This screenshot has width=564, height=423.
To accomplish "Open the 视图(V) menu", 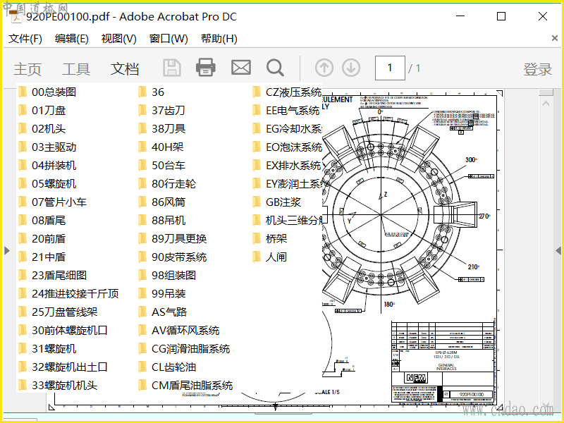I will point(118,39).
